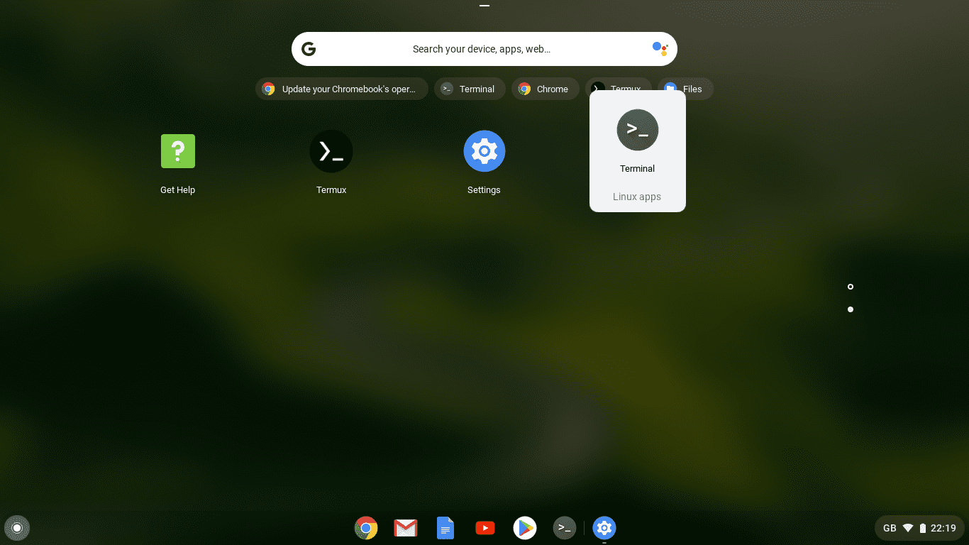Collapse launcher using top handle bar
This screenshot has height=545, width=969.
(484, 6)
